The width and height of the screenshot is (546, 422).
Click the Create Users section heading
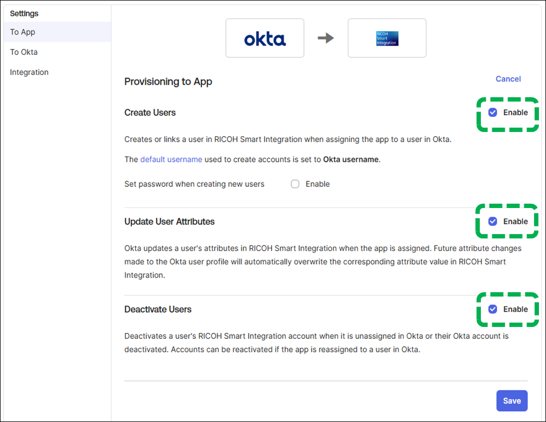click(150, 112)
